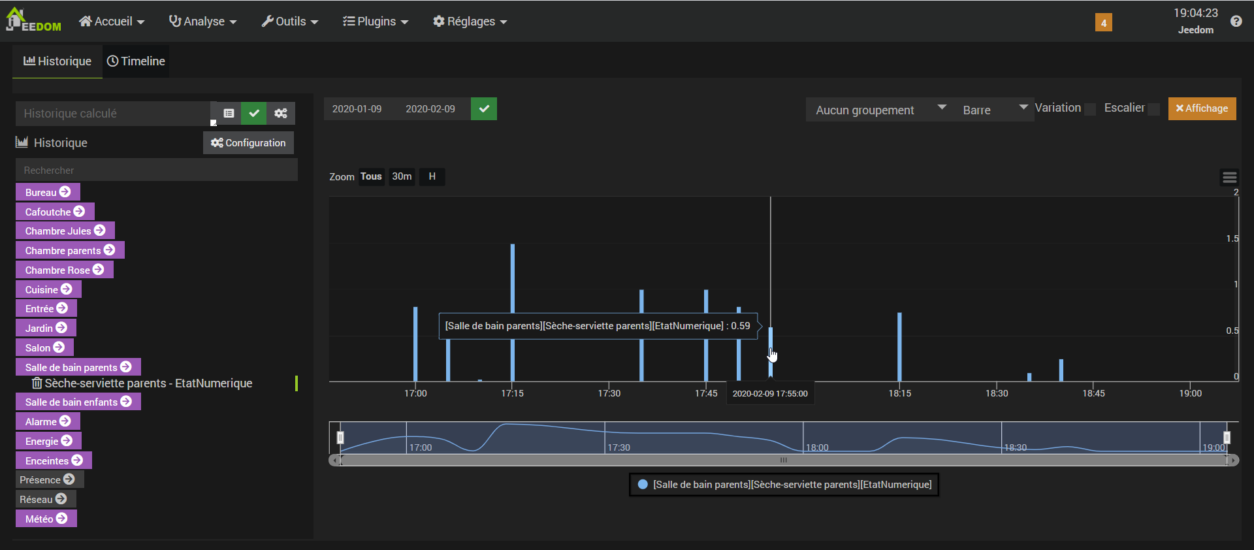The image size is (1254, 550).
Task: Click the list icon beside Historique calculé
Action: click(x=229, y=113)
